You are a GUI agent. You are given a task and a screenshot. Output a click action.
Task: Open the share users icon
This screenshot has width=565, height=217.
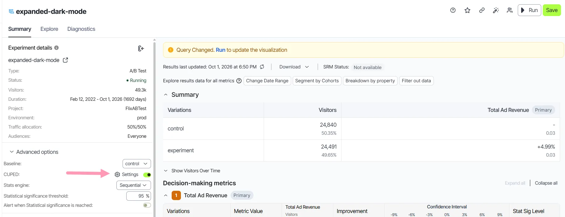510,10
